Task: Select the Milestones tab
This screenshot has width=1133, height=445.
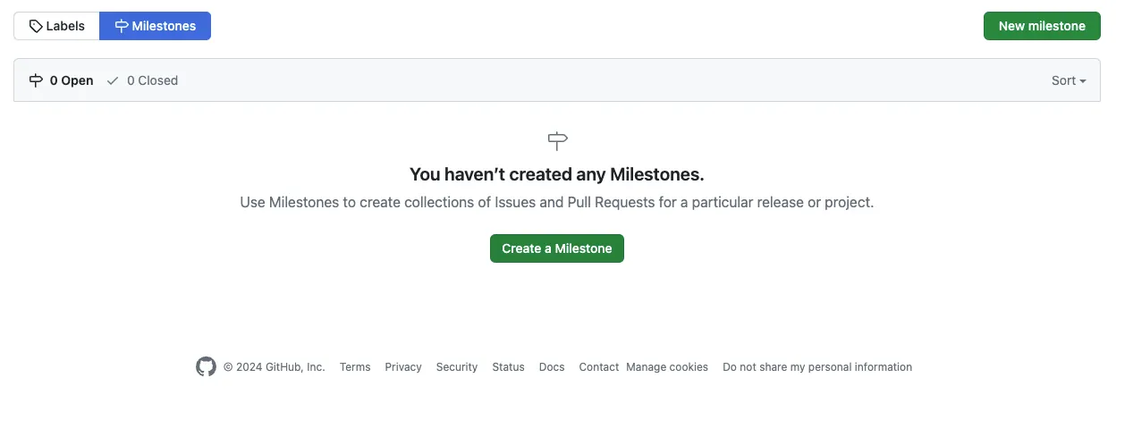Action: [155, 26]
